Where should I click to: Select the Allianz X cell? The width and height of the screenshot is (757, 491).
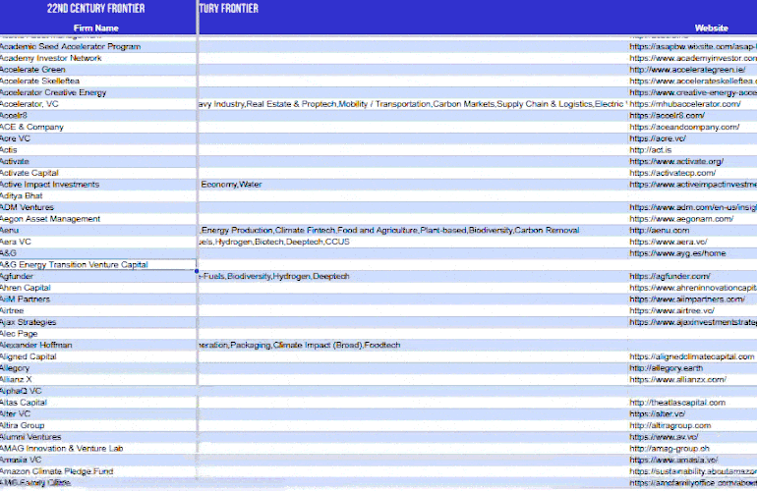(x=98, y=380)
